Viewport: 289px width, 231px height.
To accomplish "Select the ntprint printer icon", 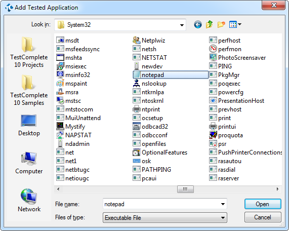I will pyautogui.click(x=137, y=109).
